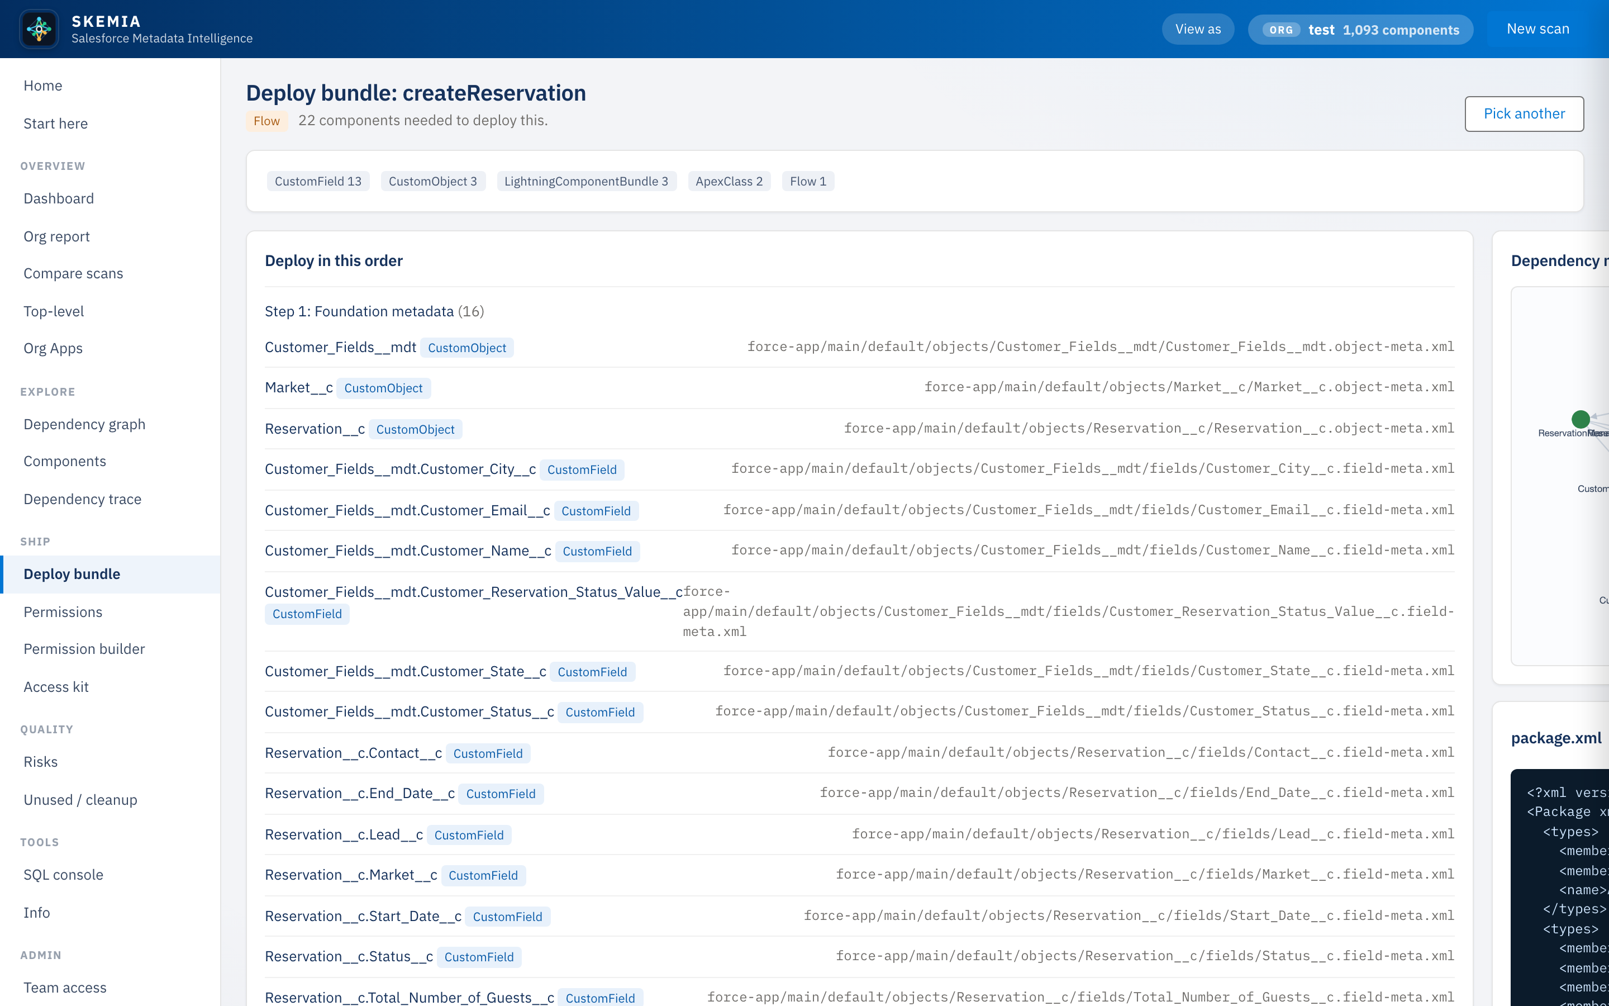Click Reservation__c.Contact__c field name
1609x1006 pixels.
(x=353, y=753)
